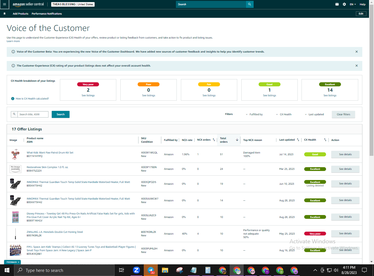
Task: Open the Disney Princess Press-On Nails product link
Action: click(x=81, y=215)
